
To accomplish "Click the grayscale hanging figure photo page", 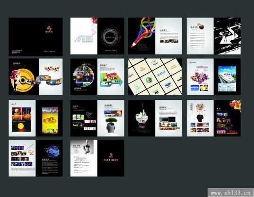I will tap(84, 158).
